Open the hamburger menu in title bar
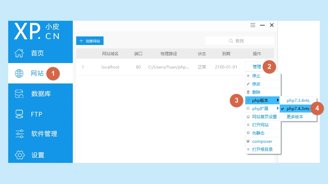The width and height of the screenshot is (328, 184). (253, 25)
